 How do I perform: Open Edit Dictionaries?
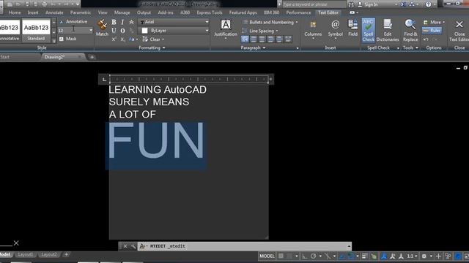point(388,30)
